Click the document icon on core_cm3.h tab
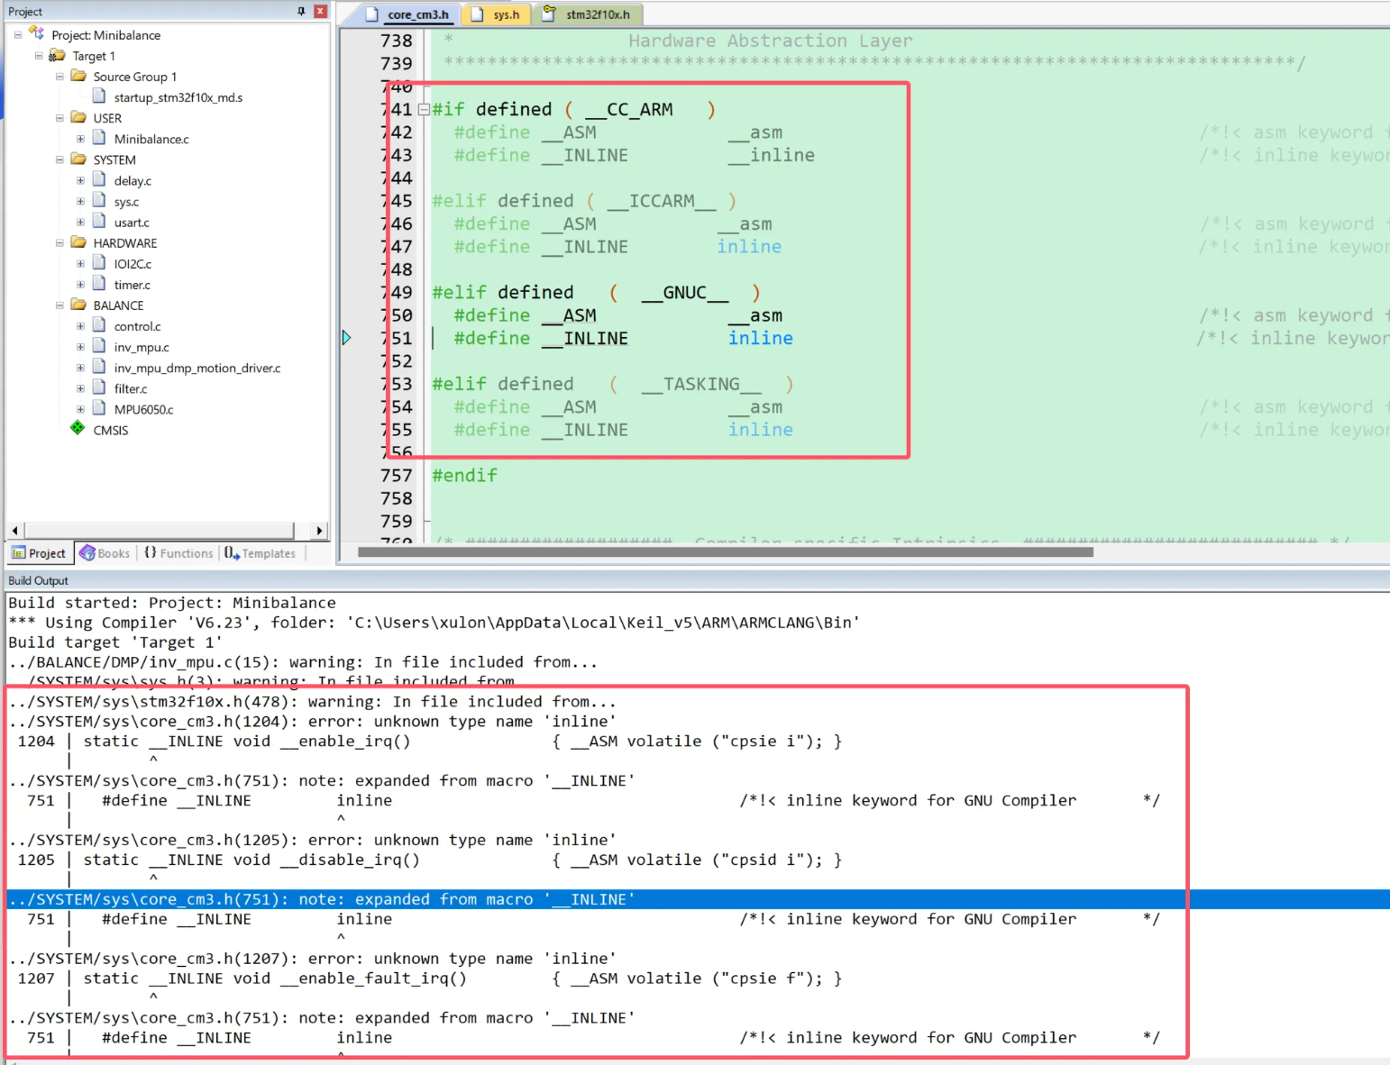 click(370, 14)
